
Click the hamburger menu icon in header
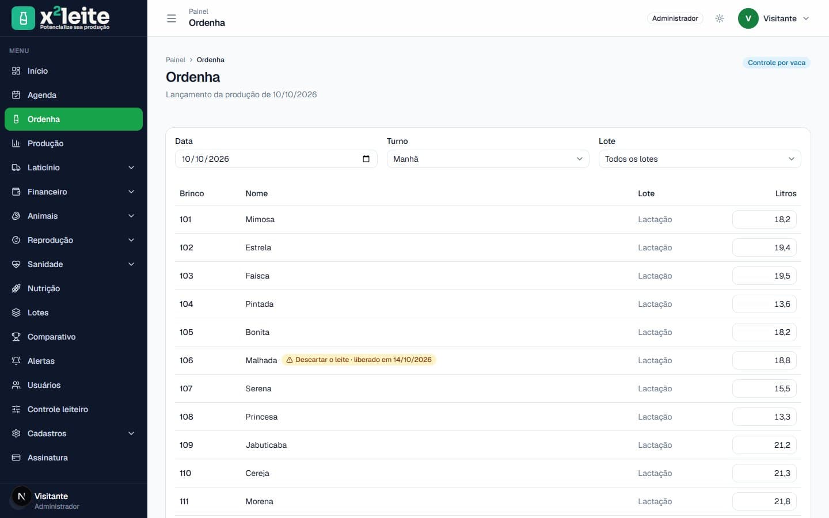click(172, 18)
